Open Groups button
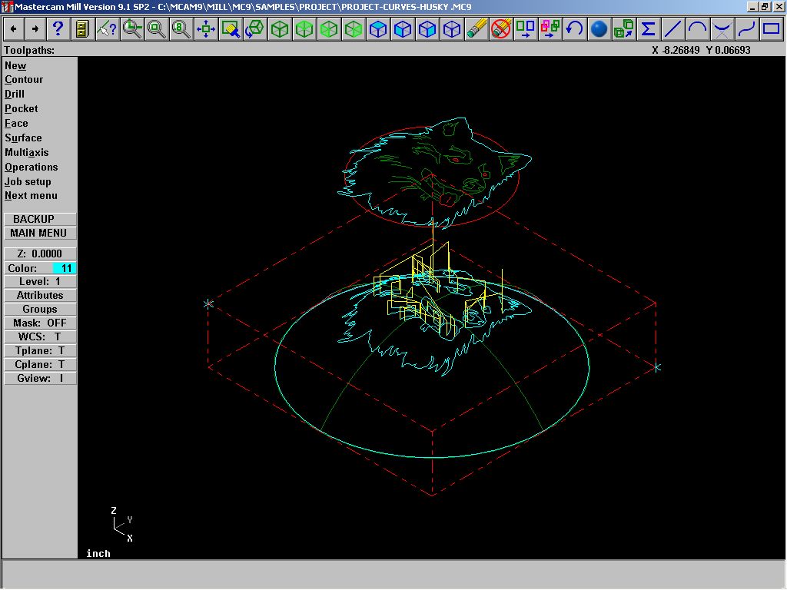The height and width of the screenshot is (590, 787). tap(40, 309)
